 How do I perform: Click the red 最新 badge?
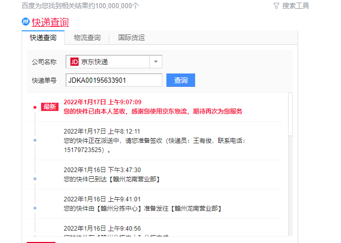click(x=50, y=107)
